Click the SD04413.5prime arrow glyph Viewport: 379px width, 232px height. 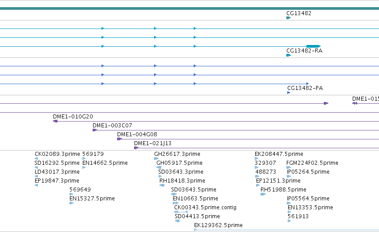point(177,221)
